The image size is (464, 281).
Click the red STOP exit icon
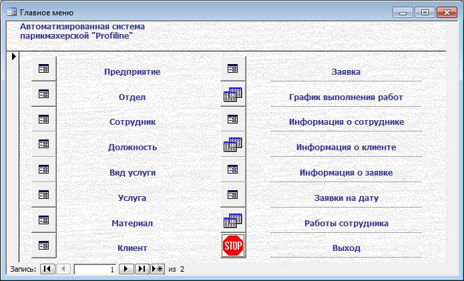coord(233,246)
